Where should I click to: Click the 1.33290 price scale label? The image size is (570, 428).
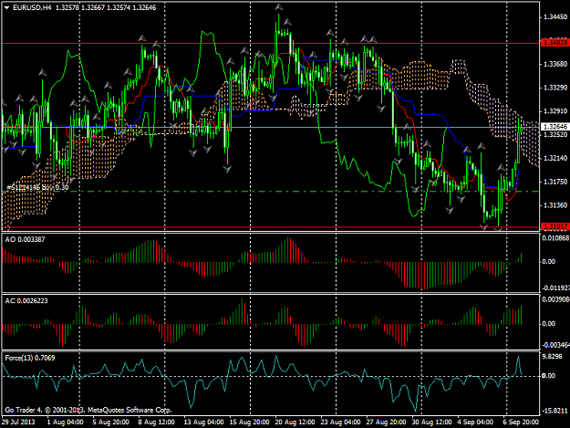[x=555, y=88]
